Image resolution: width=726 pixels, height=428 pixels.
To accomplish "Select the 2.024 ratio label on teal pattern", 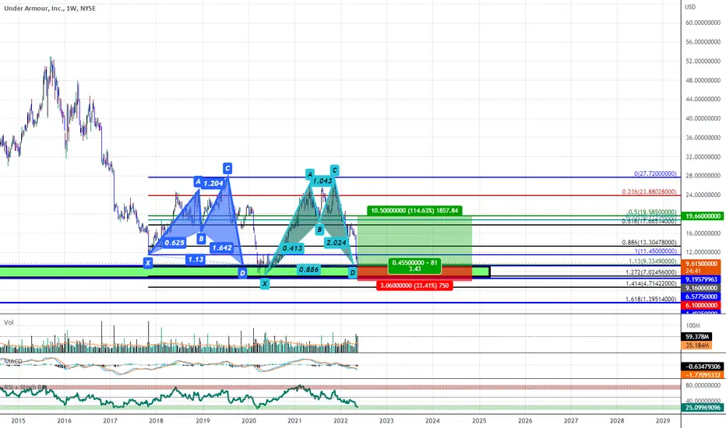I will tap(337, 243).
